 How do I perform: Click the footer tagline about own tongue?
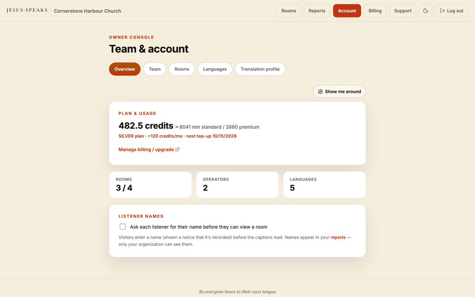(x=237, y=292)
